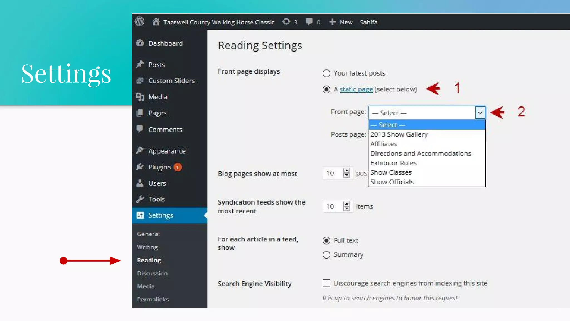Screen dimensions: 570x321
Task: Open the Permalinks settings submenu item
Action: tap(153, 299)
